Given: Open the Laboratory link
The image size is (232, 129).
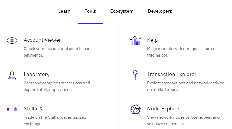Looking at the screenshot, I should (x=37, y=74).
